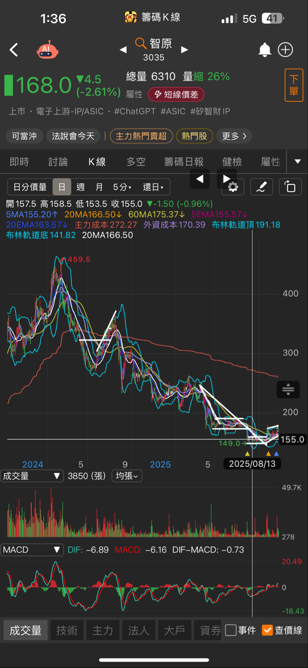Select the 主力 bottom tab
308x668 pixels.
tap(103, 630)
